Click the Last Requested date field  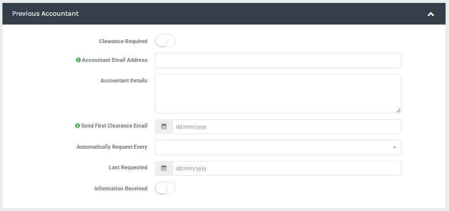(x=287, y=168)
